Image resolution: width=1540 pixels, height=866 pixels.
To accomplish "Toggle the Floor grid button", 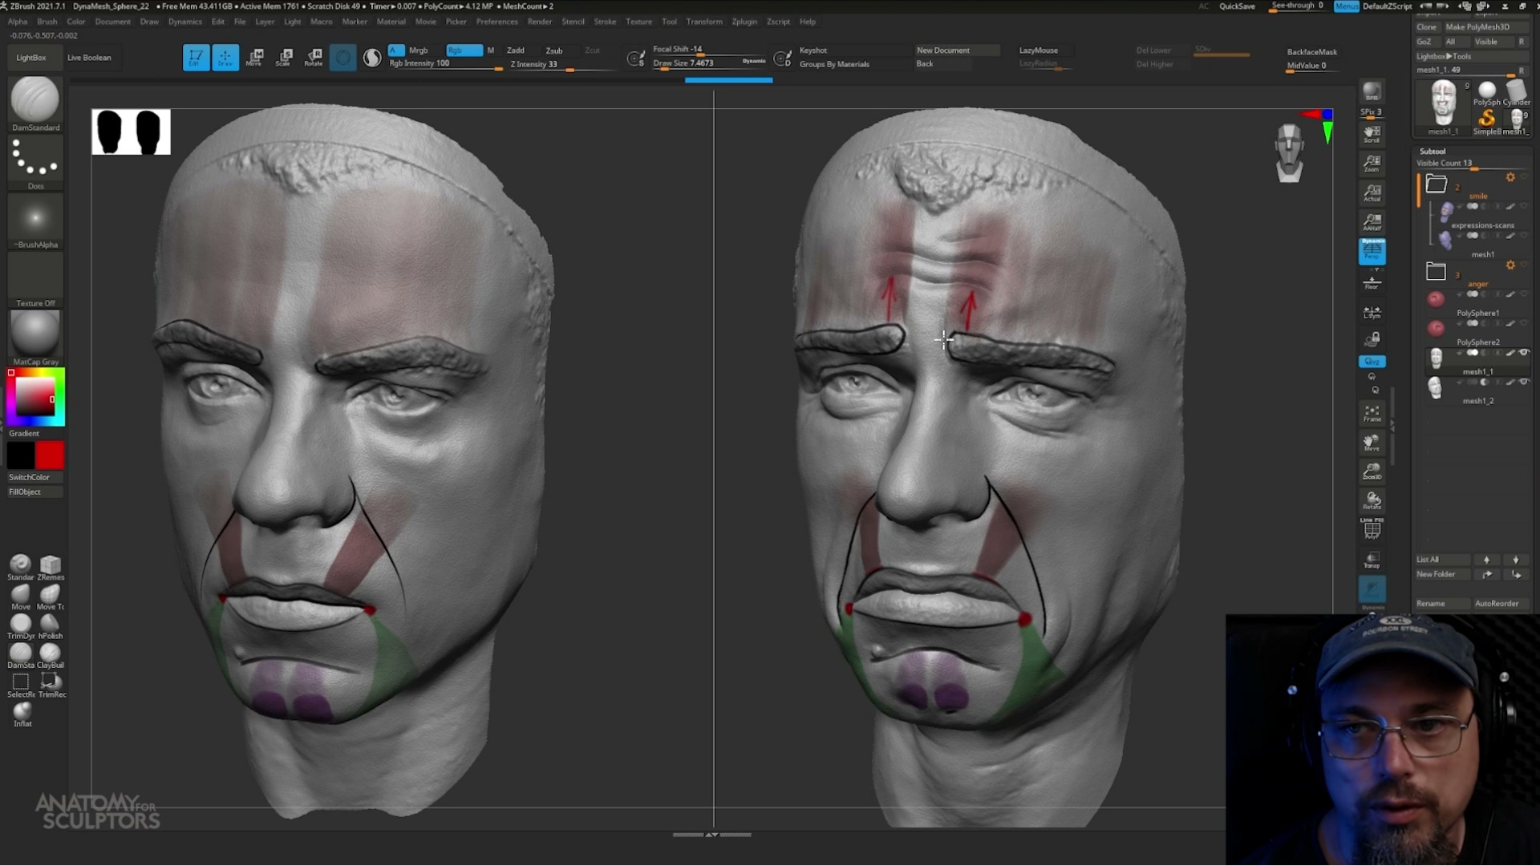I will [x=1372, y=283].
